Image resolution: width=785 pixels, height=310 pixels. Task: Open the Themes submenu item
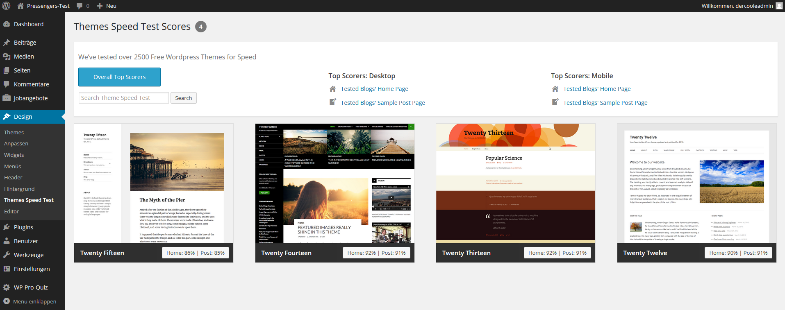[x=14, y=132]
